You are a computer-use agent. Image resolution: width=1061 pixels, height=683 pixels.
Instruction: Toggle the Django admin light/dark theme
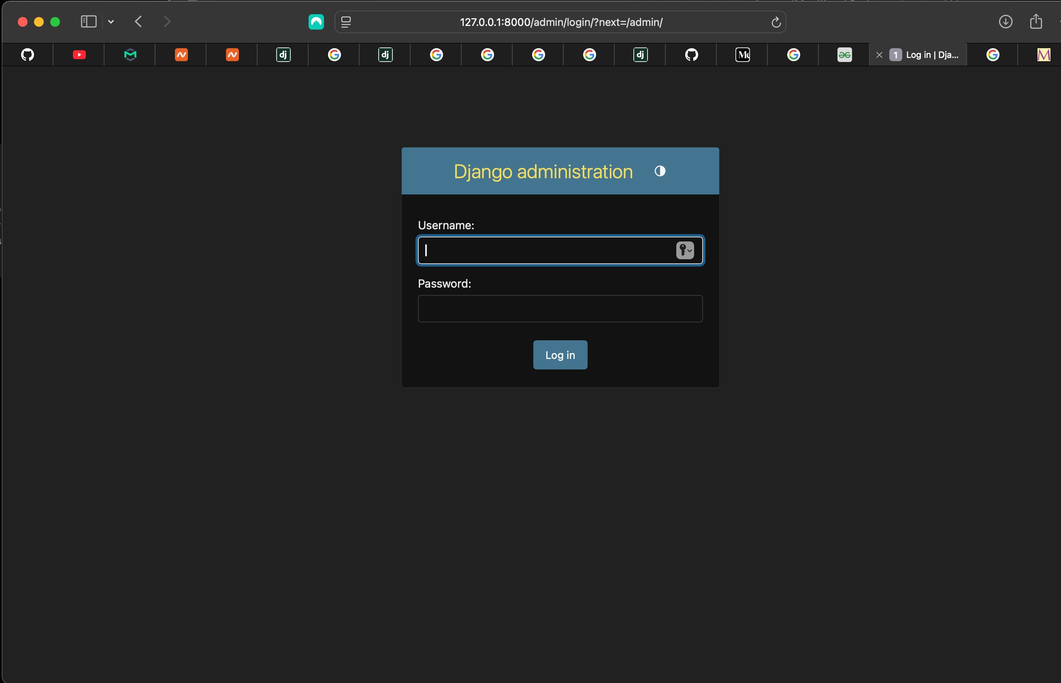coord(660,171)
